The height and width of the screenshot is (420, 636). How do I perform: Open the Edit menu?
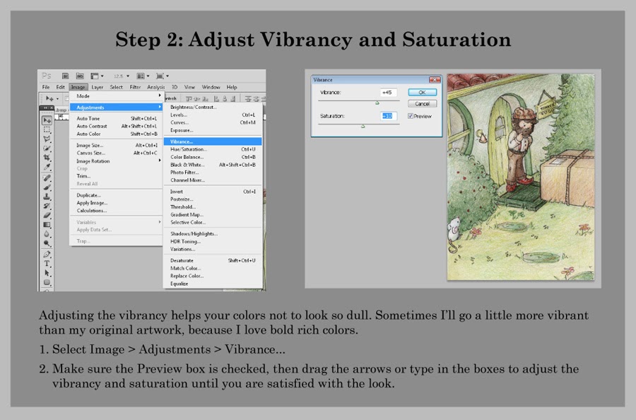[61, 87]
